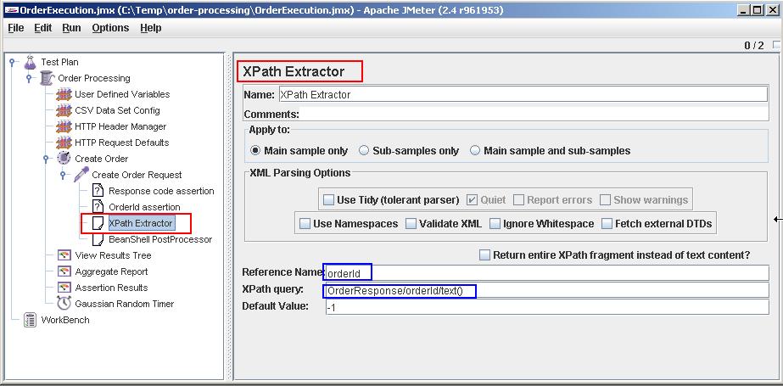
Task: Select Response code assertion tree item
Action: pyautogui.click(x=161, y=191)
